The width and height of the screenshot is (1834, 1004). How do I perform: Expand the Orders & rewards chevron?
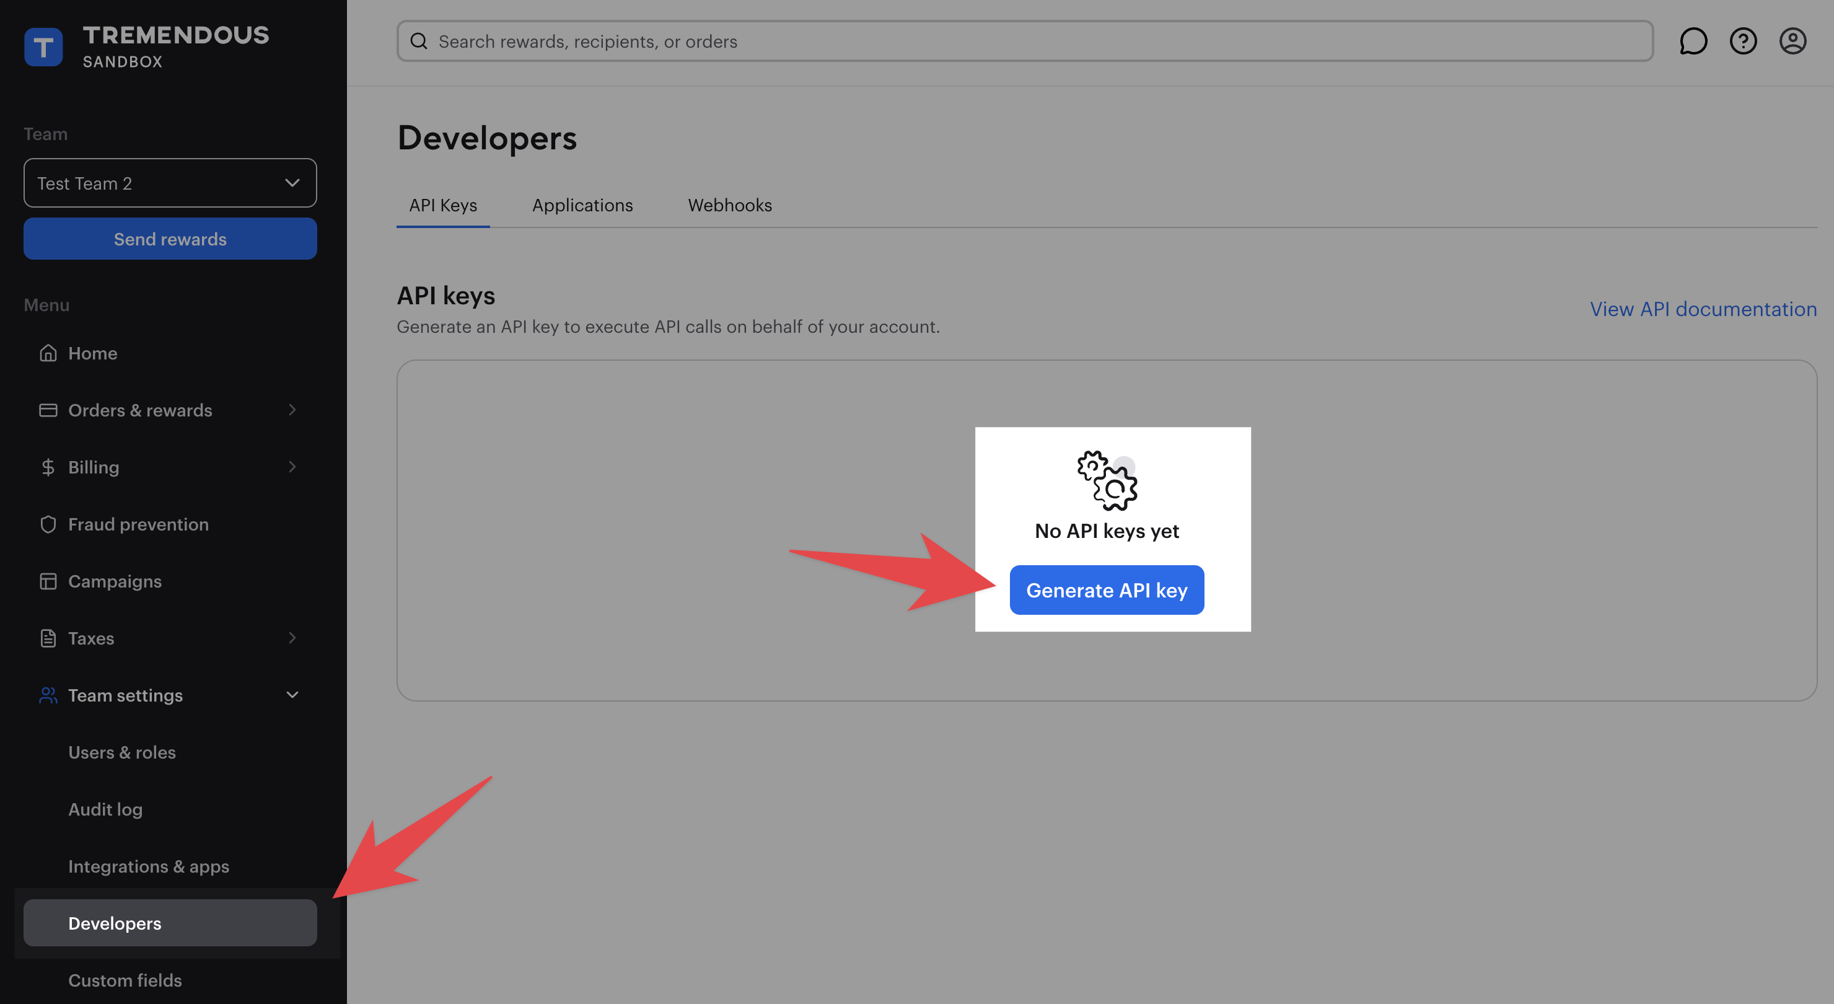(x=292, y=410)
